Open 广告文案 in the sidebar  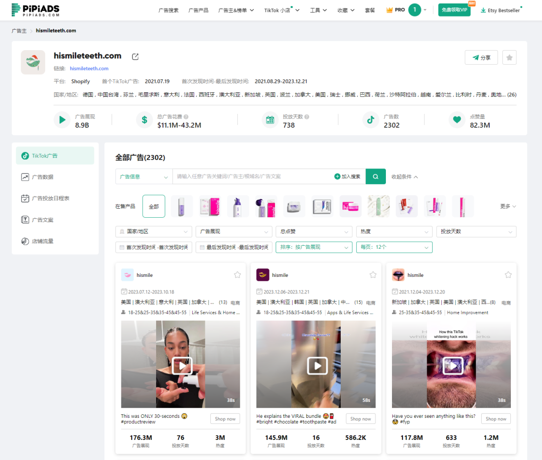click(x=55, y=220)
